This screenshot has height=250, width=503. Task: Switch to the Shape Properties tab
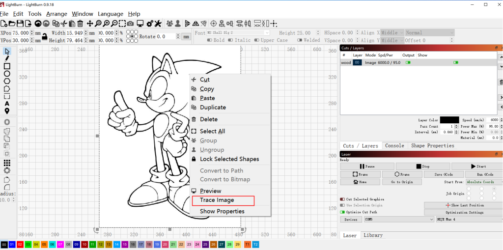(432, 146)
